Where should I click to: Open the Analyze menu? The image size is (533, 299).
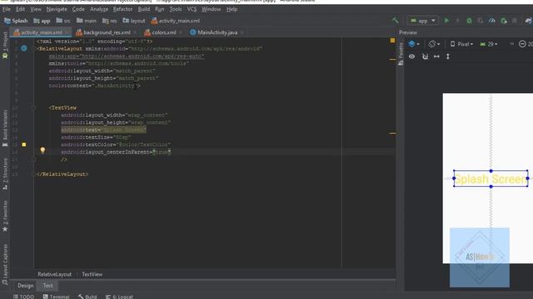(99, 9)
